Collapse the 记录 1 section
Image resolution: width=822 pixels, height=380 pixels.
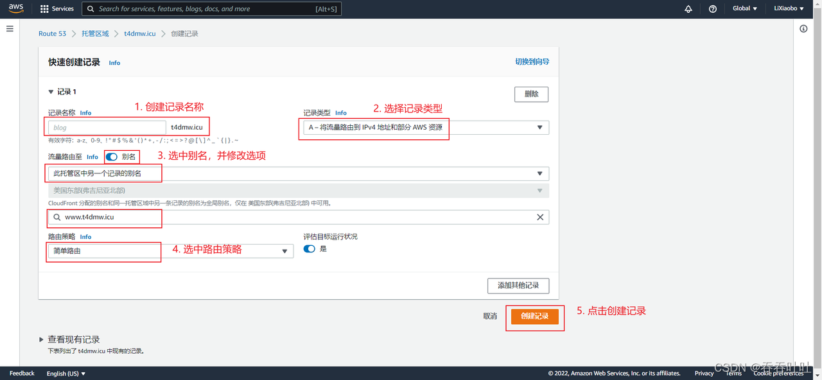point(51,92)
